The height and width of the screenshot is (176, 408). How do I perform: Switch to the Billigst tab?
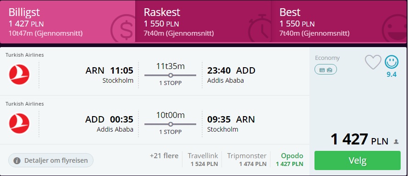[x=68, y=21]
